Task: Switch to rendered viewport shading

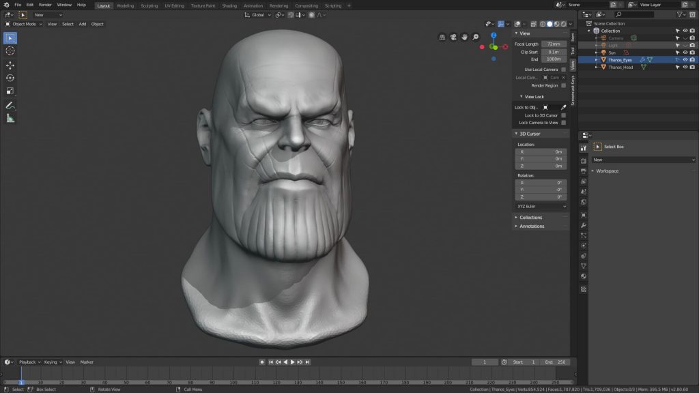Action: coord(564,24)
